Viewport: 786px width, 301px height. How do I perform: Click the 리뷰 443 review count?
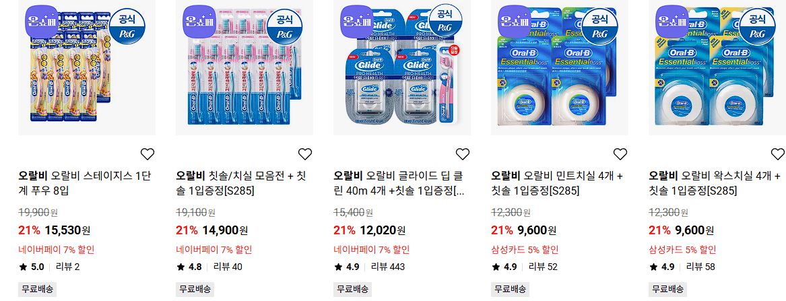click(x=388, y=267)
